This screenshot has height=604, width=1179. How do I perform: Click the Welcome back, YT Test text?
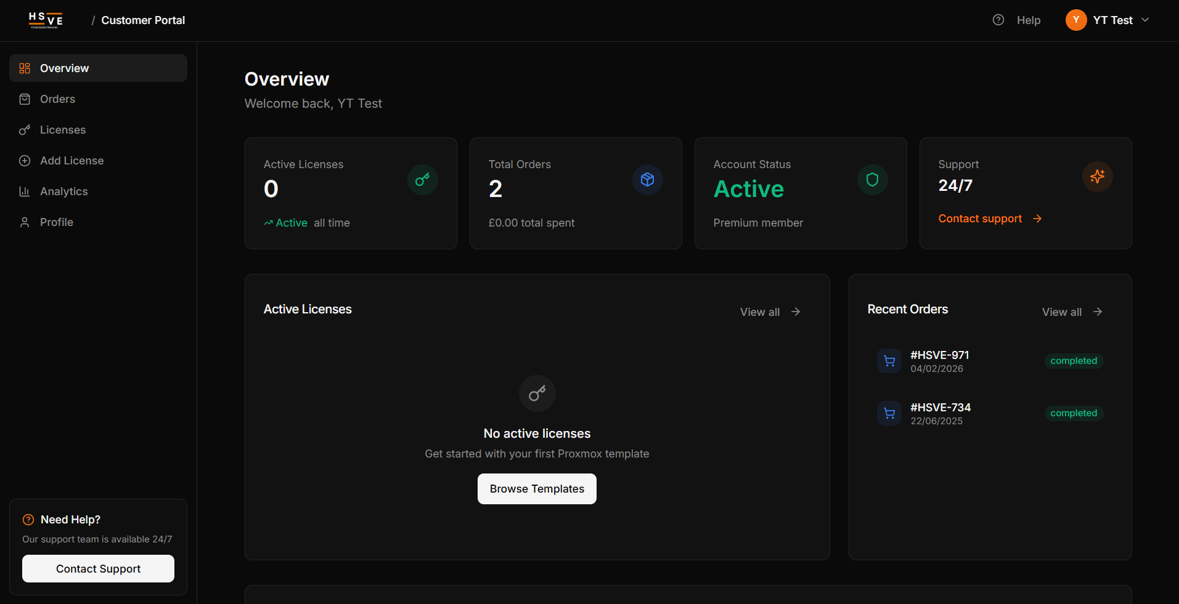click(313, 103)
